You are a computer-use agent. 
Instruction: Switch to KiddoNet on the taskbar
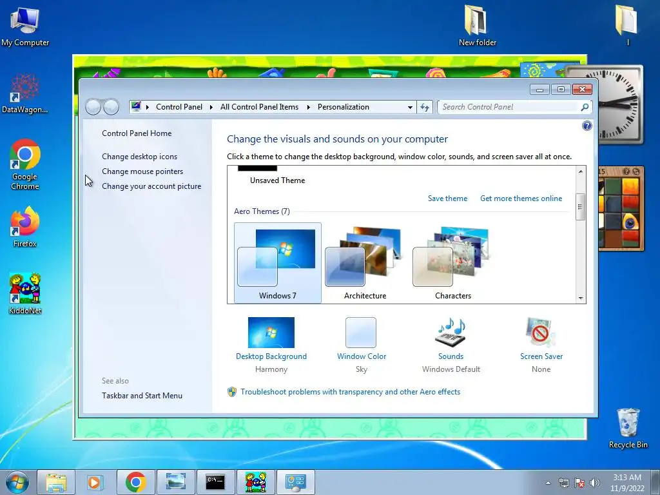[255, 482]
